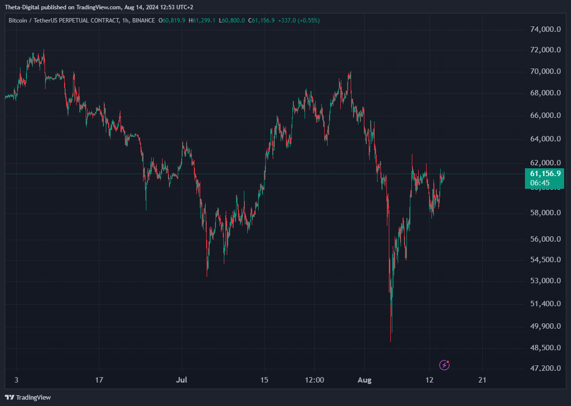Click the 53,000.0 price axis label
The height and width of the screenshot is (406, 571).
pyautogui.click(x=545, y=281)
